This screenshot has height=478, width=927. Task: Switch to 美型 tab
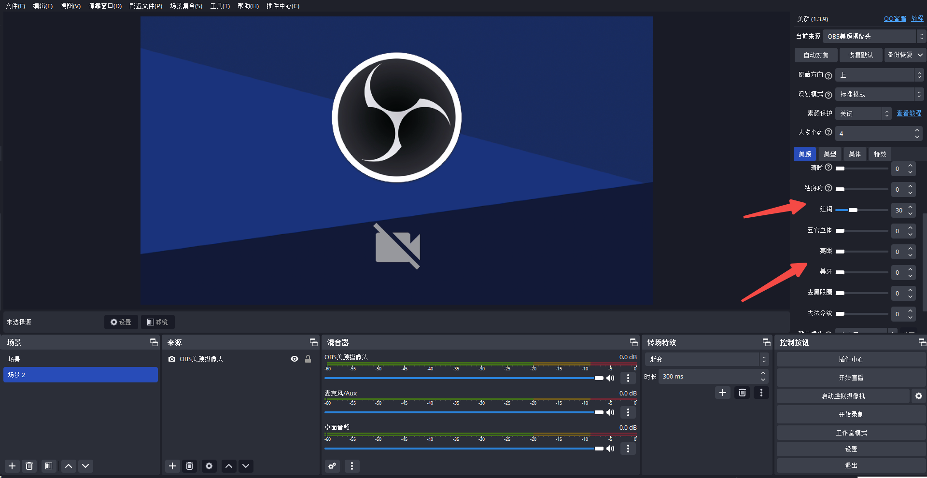(x=830, y=154)
